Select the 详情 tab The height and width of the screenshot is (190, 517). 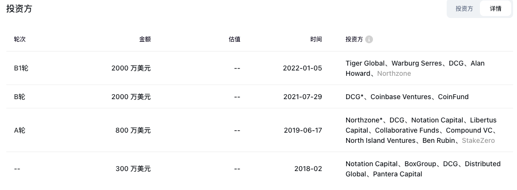495,9
